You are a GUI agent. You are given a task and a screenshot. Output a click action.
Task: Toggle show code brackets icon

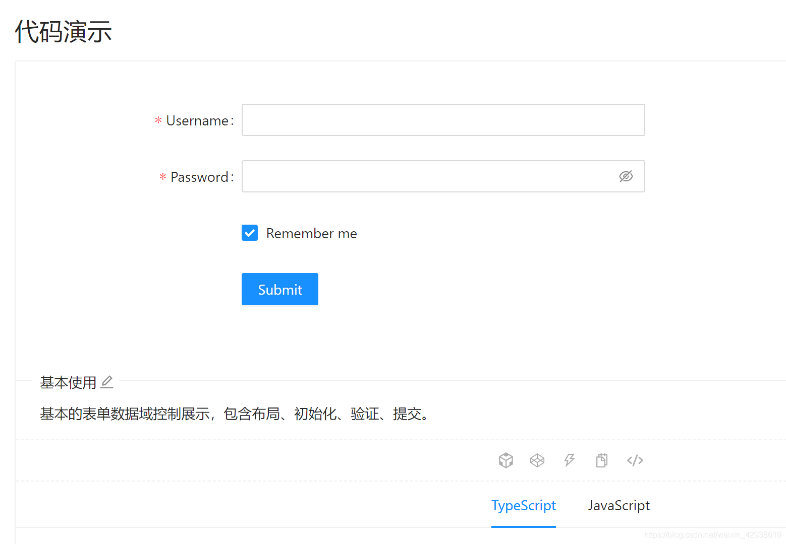coord(635,460)
